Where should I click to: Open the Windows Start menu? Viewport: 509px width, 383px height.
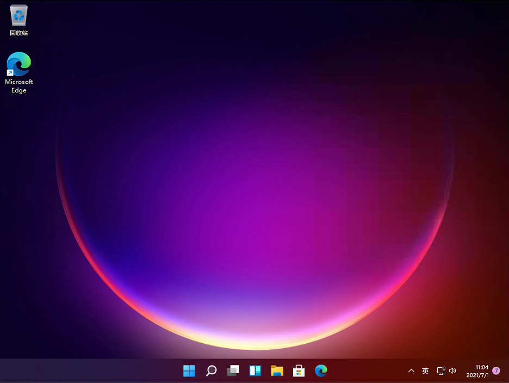[189, 371]
